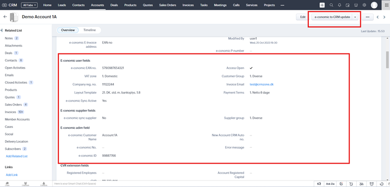Open the setup gear icon
Viewport: 390px width, 187px height.
[364, 5]
